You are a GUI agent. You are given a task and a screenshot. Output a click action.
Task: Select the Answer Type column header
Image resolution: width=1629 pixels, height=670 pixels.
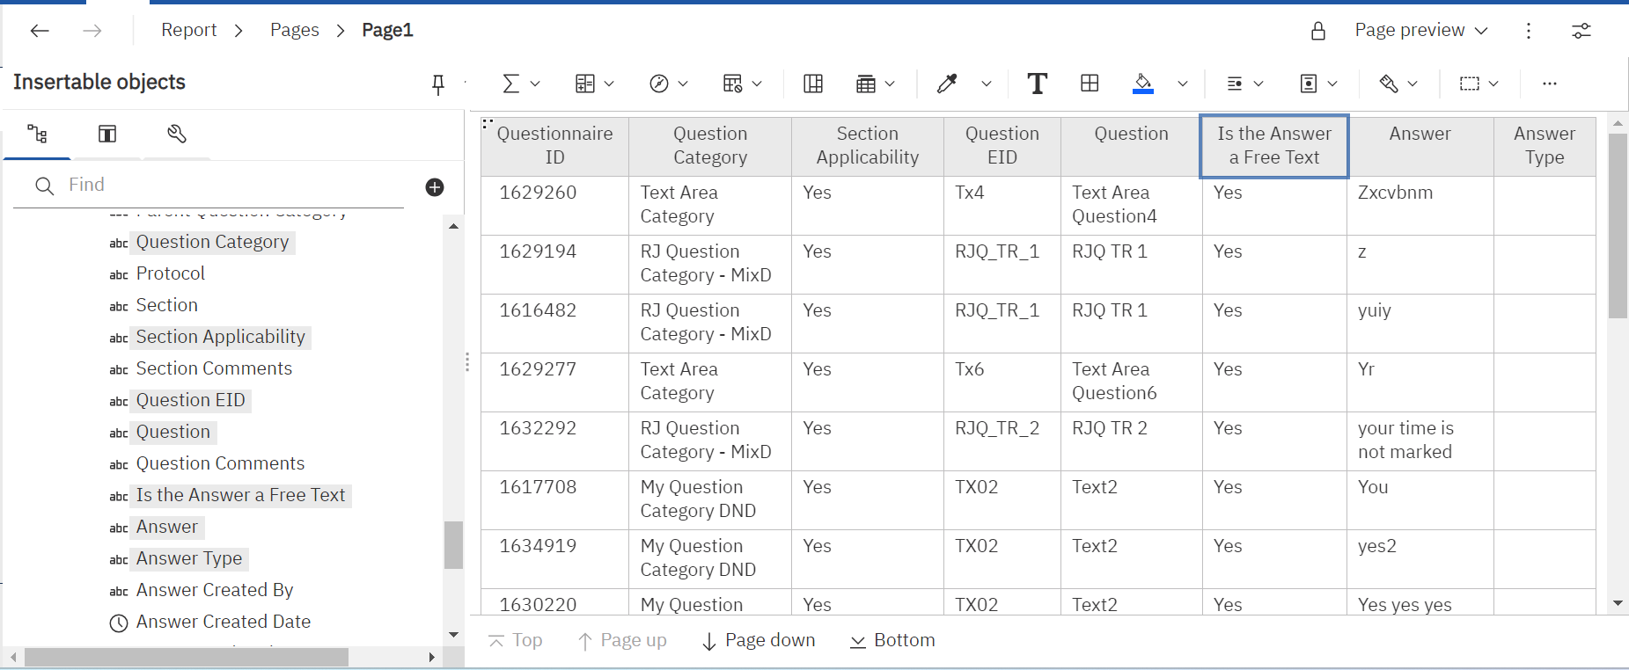tap(1545, 146)
